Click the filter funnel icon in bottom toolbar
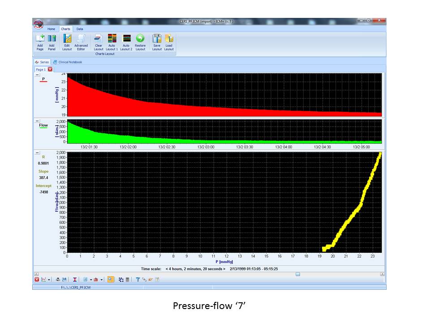The image size is (430, 322). 138,280
